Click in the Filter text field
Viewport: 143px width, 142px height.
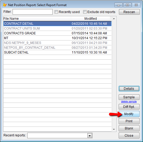coord(33,12)
